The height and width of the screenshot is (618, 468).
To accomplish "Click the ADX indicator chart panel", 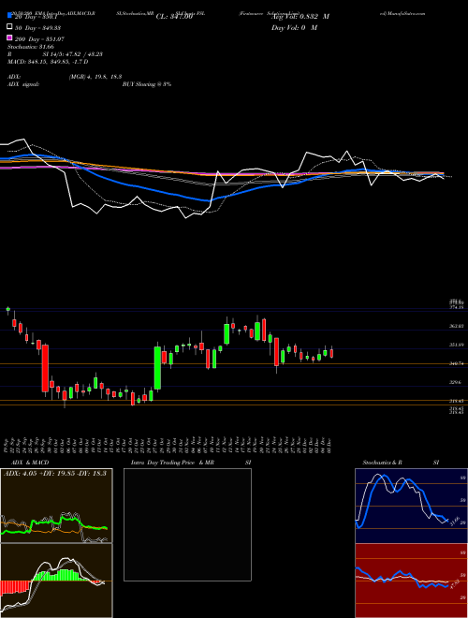I will pos(56,506).
